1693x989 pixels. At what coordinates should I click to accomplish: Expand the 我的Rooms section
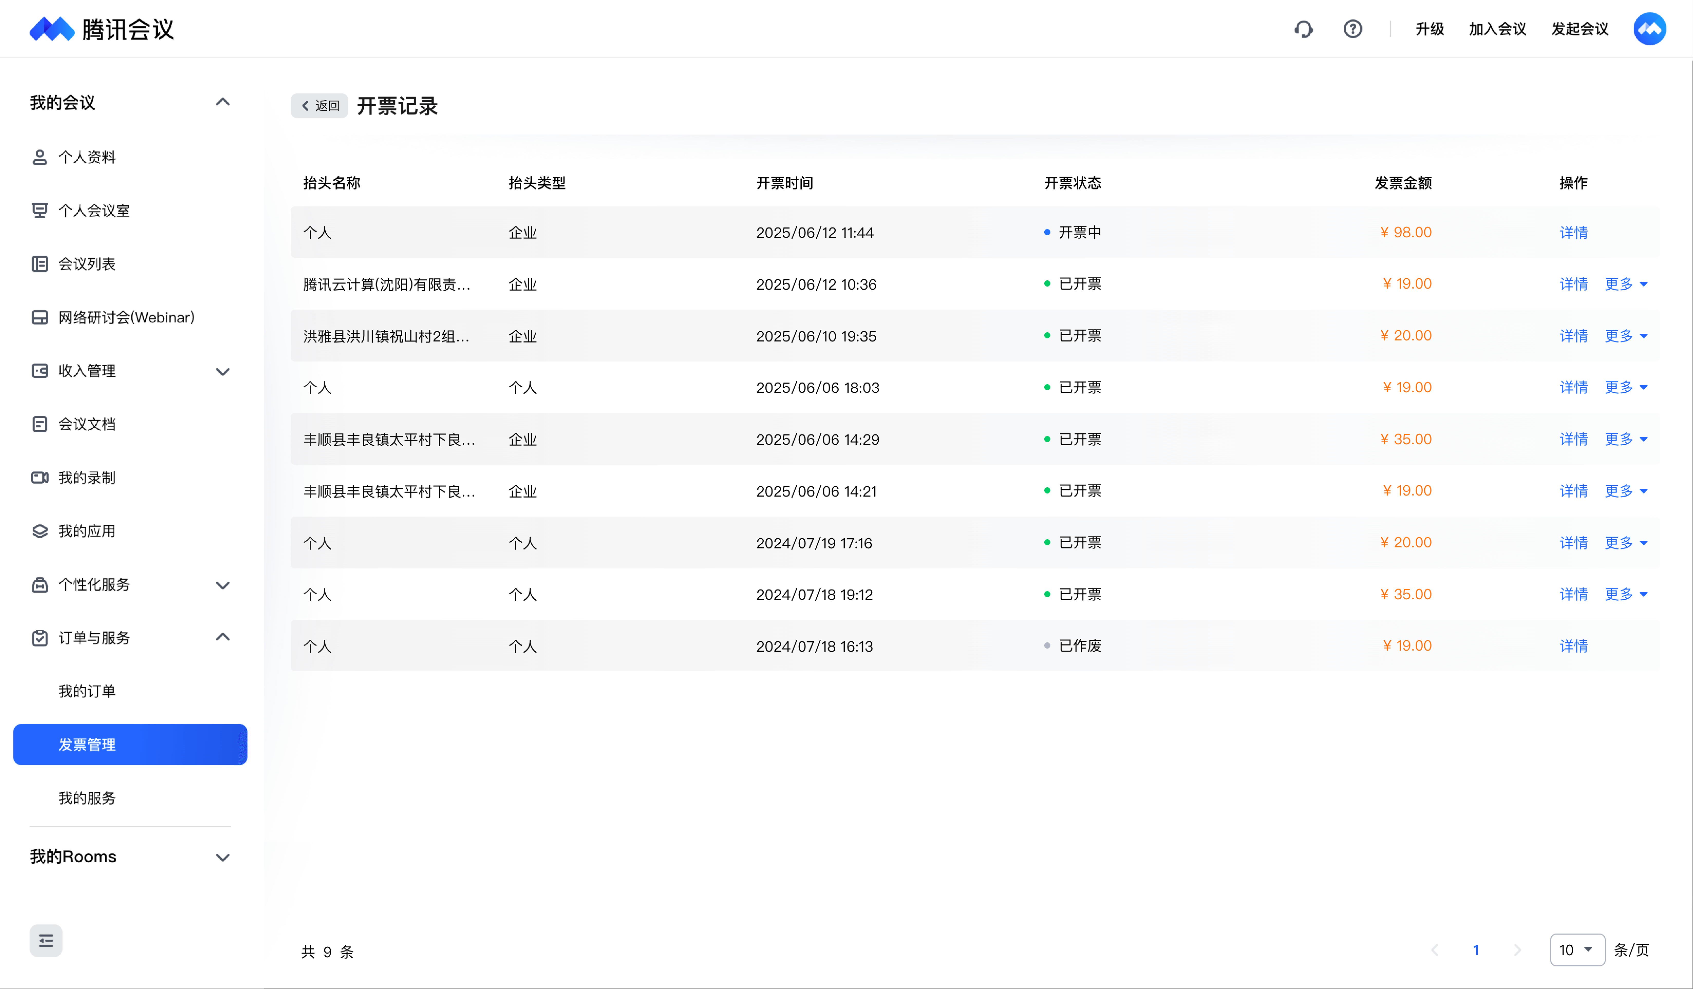(x=222, y=857)
